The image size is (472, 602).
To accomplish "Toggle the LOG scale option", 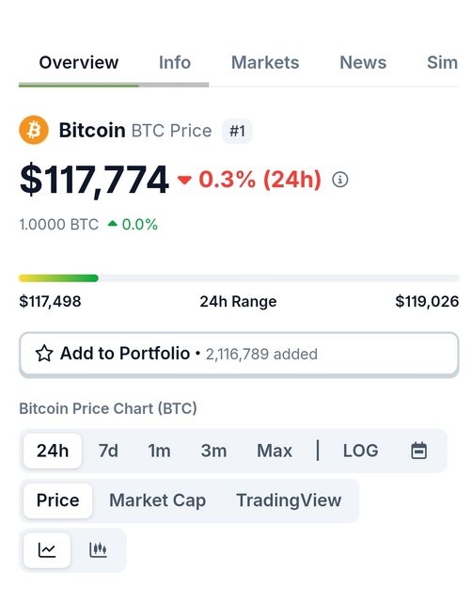I will 360,451.
